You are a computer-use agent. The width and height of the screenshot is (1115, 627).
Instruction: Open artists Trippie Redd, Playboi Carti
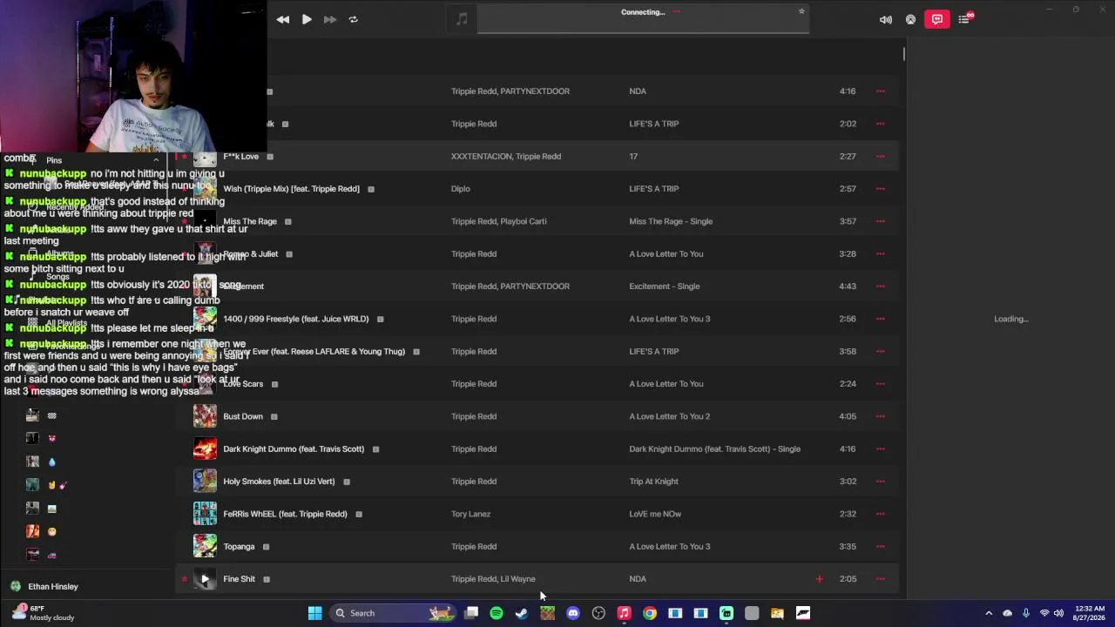499,221
